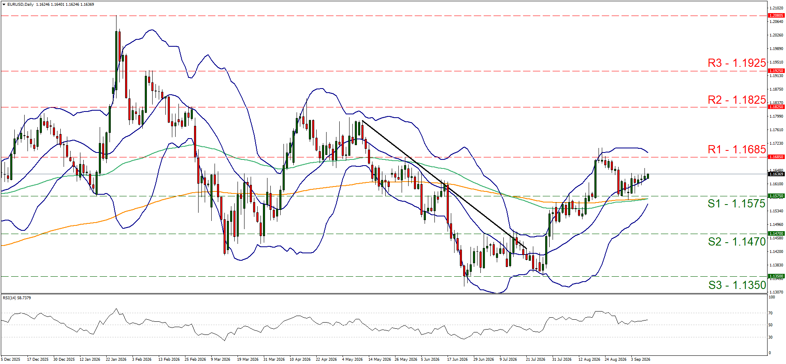Select the green 1.14700 price tag
This screenshot has width=786, height=364.
coord(776,234)
